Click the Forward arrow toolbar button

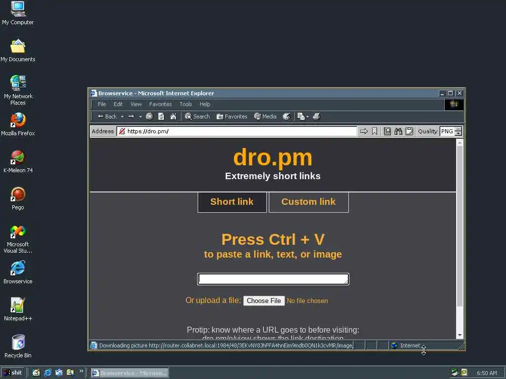(x=131, y=116)
